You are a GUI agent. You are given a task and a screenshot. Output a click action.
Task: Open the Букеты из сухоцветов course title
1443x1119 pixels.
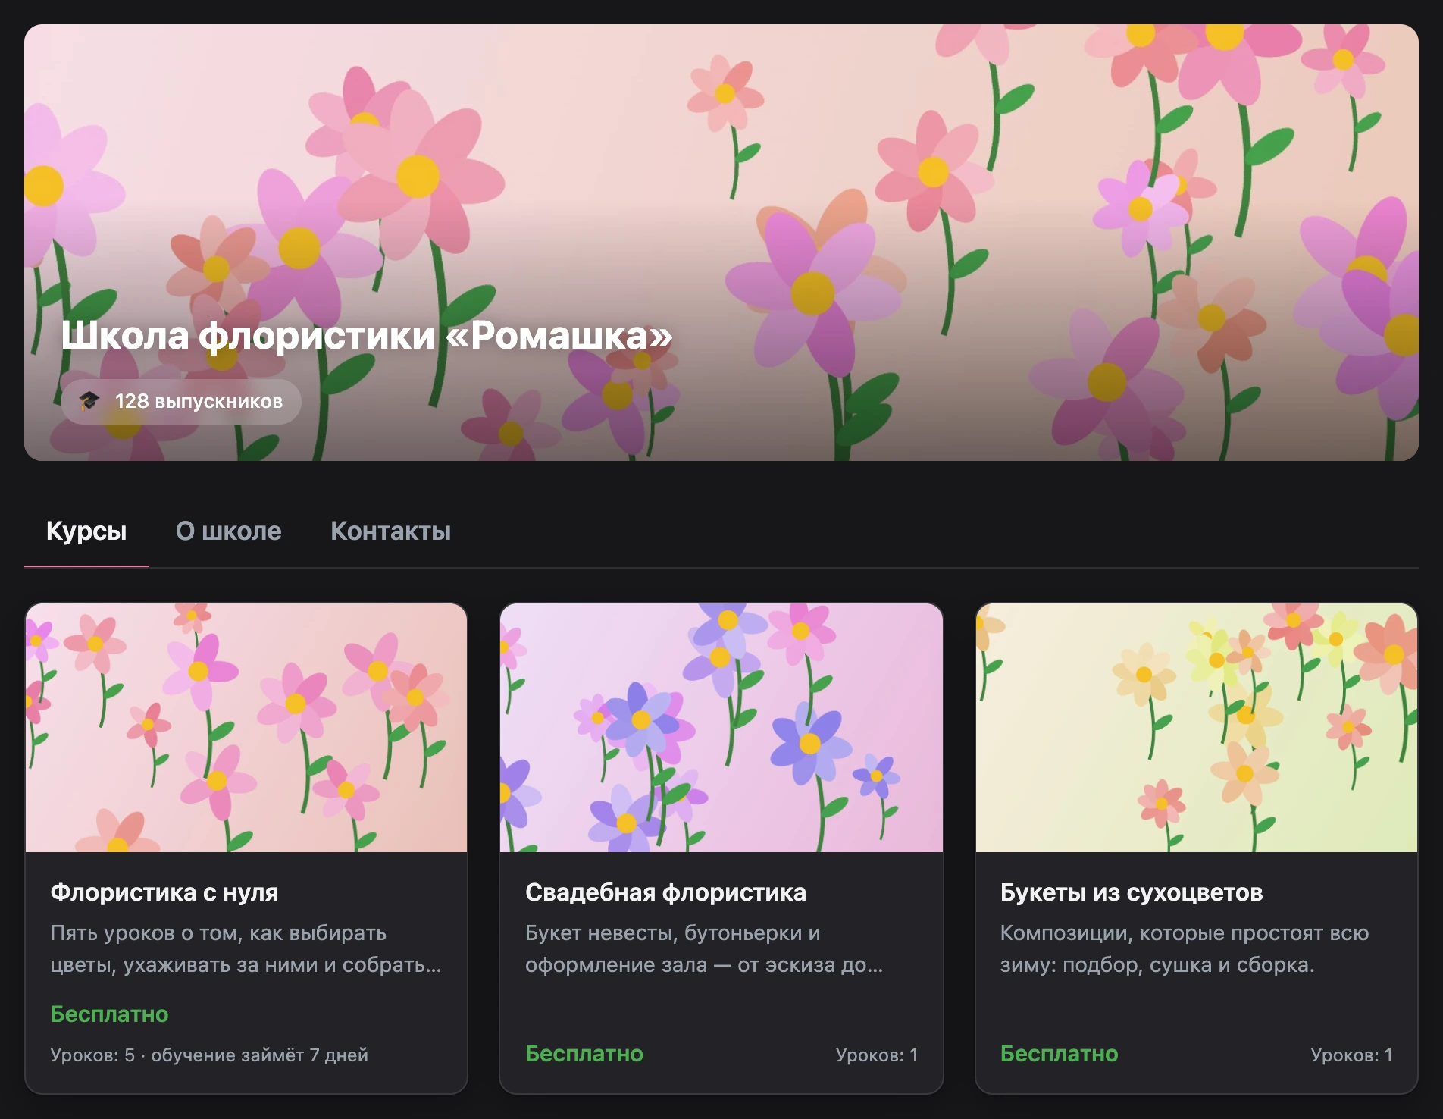tap(1132, 892)
